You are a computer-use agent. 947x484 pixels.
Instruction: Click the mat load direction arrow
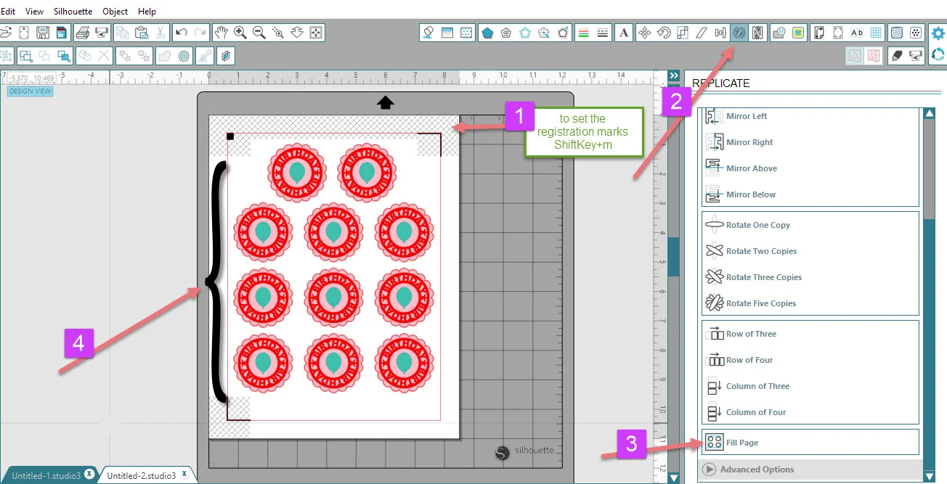point(386,103)
